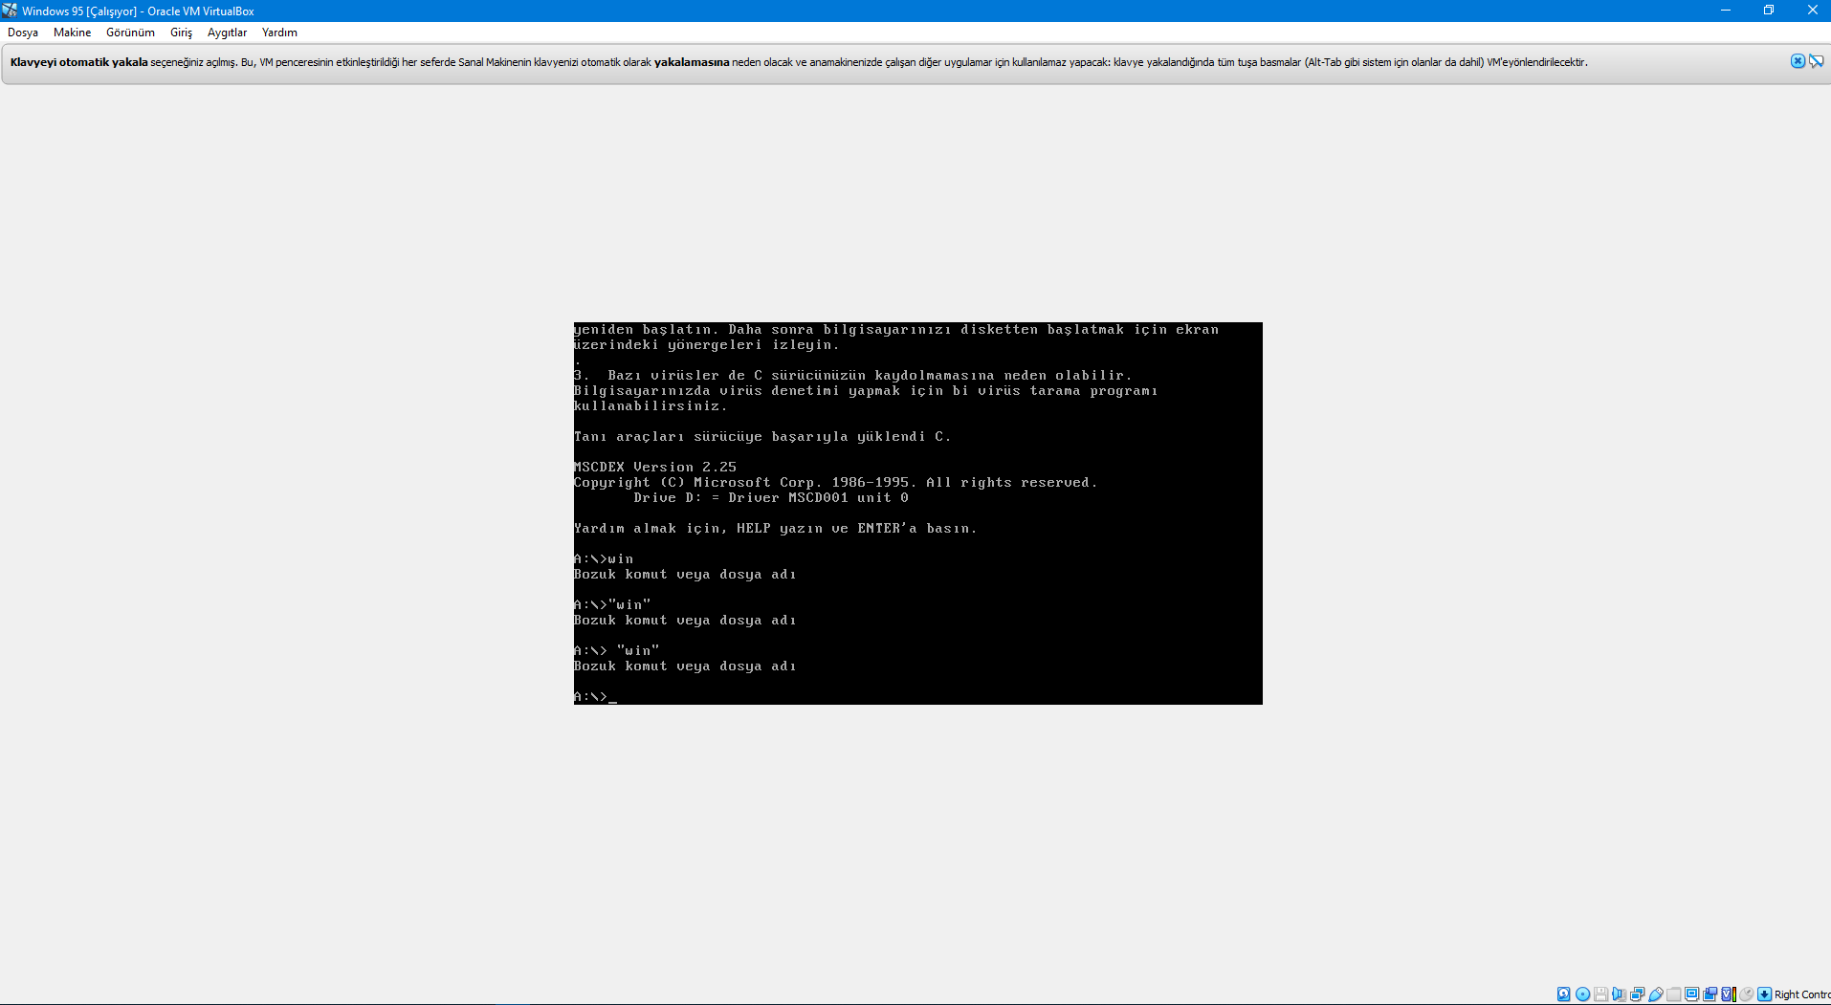This screenshot has height=1005, width=1831.
Task: Click the 'Yardım almak için, HELP yazın' line
Action: [x=775, y=529]
